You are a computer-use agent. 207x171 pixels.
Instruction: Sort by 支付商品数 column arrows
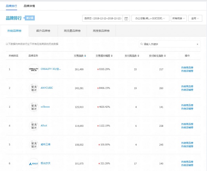[x=138, y=56]
